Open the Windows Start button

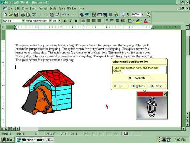(x=8, y=140)
